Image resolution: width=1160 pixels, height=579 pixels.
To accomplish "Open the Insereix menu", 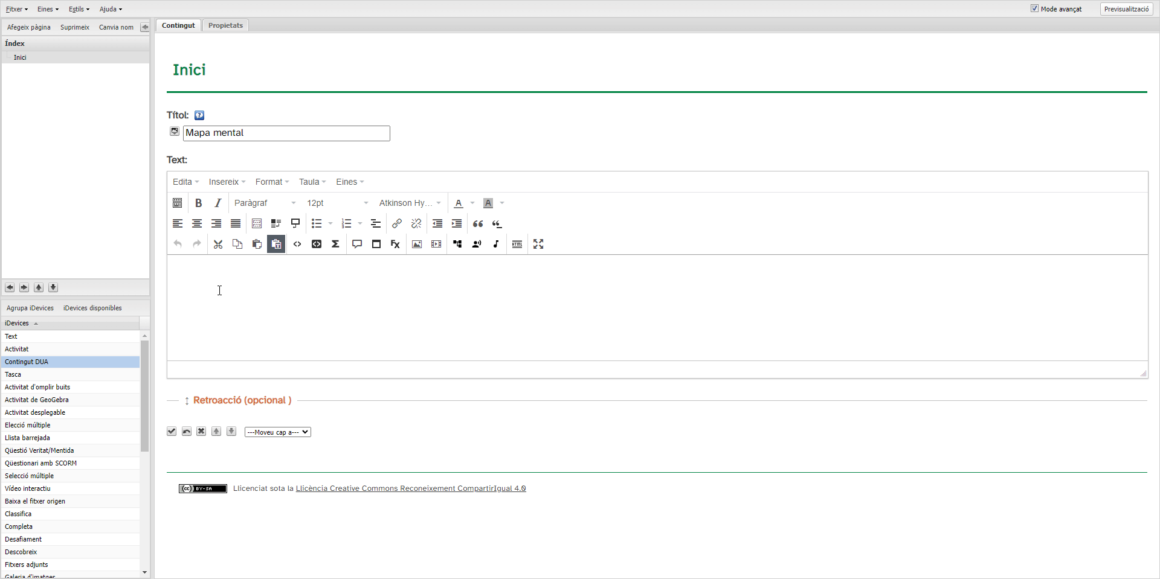I will pos(227,182).
